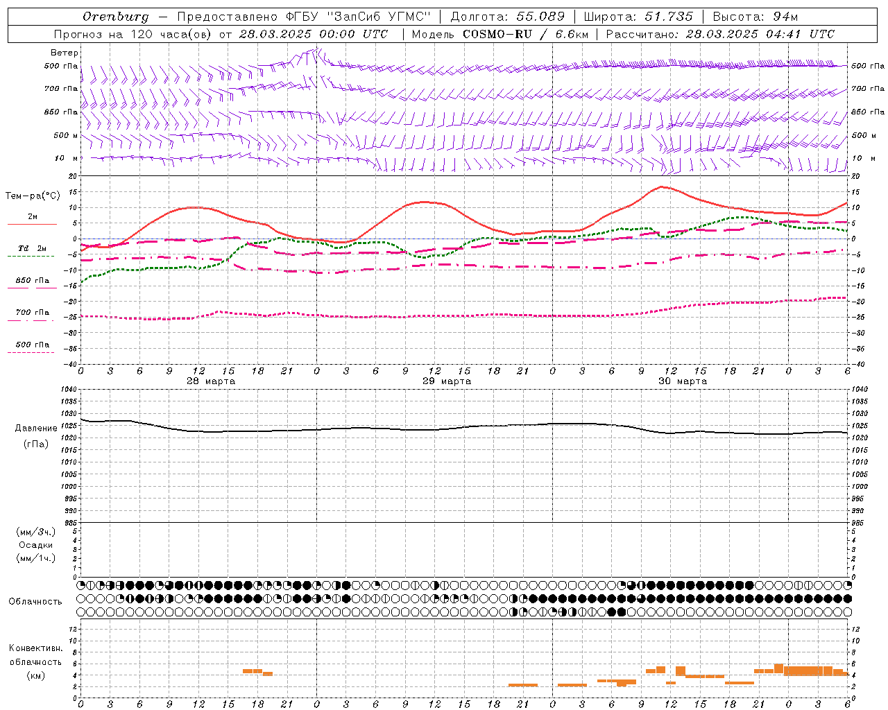This screenshot has width=888, height=710.
Task: Click the "(мм/3ч.)" precipitation unit label
Action: point(36,532)
